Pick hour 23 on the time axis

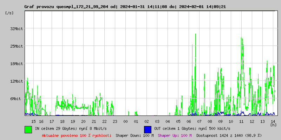tap(115, 121)
